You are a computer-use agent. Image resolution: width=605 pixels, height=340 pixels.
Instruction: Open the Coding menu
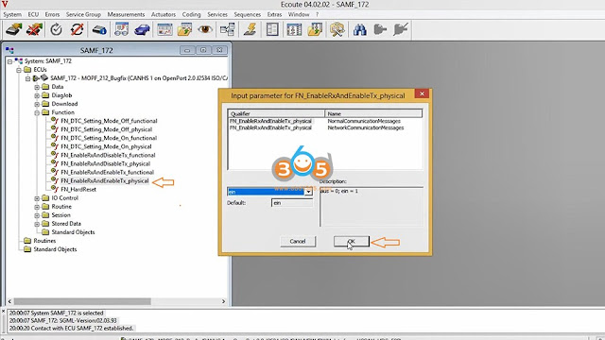[x=191, y=14]
